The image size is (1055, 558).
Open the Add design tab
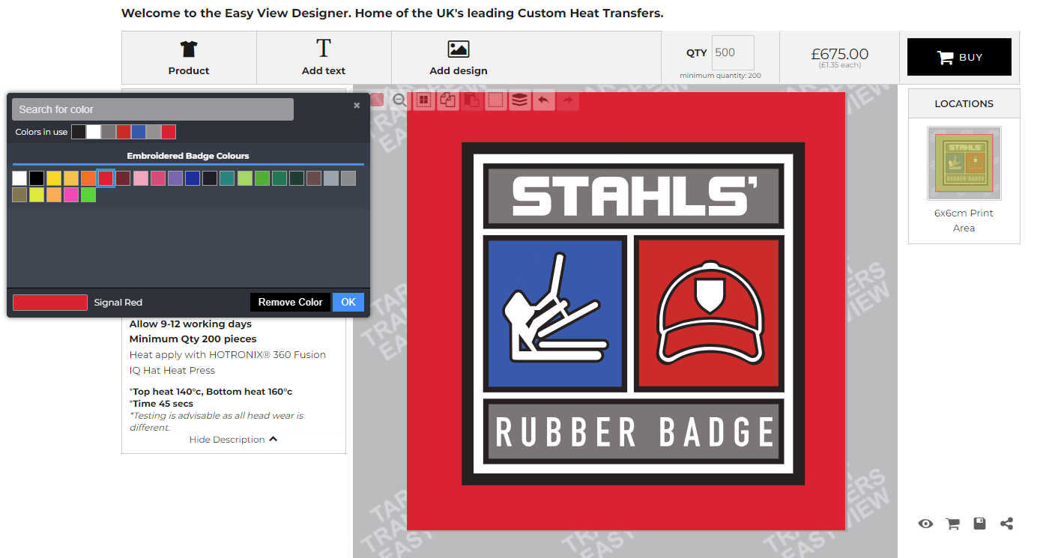(459, 58)
